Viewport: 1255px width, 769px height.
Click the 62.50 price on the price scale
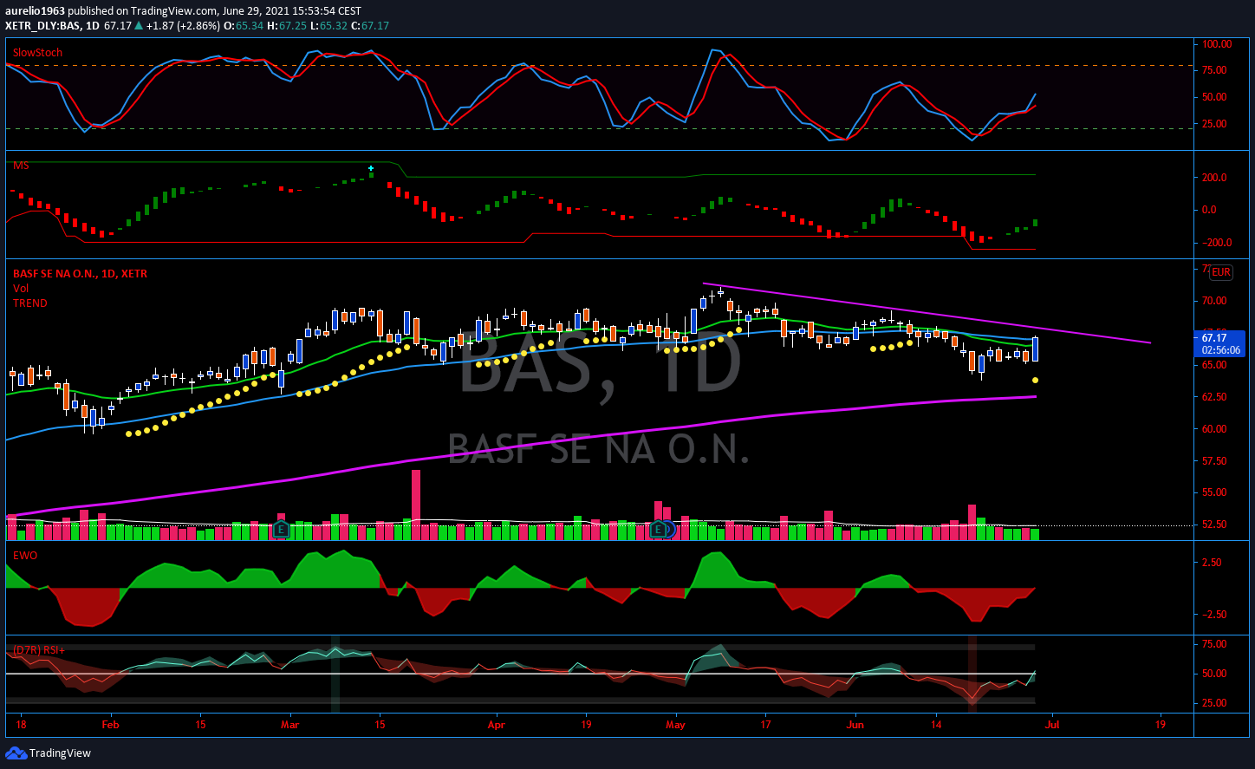point(1214,397)
